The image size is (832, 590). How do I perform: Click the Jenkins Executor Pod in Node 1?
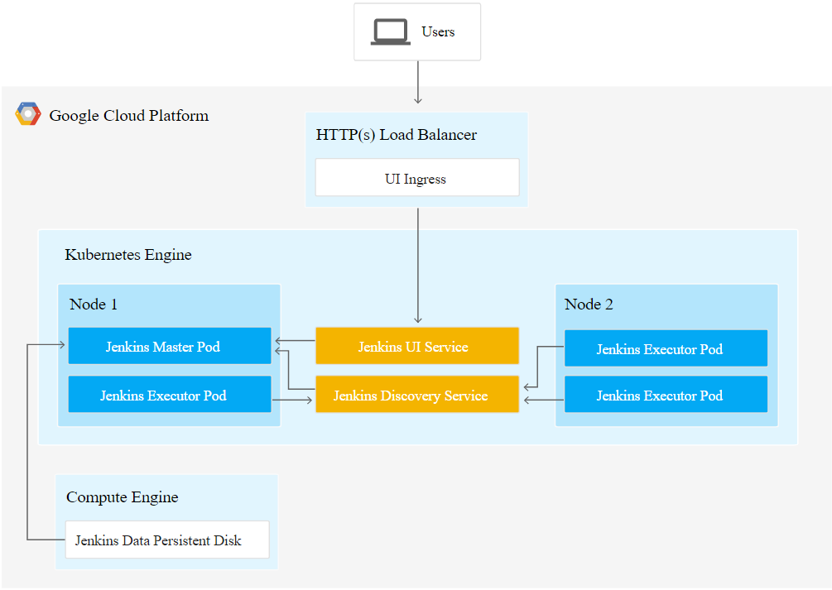(x=170, y=394)
